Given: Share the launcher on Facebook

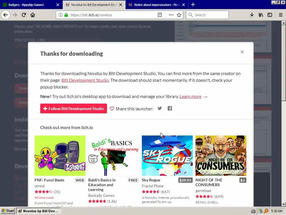Looking at the screenshot, I should 170,108.
